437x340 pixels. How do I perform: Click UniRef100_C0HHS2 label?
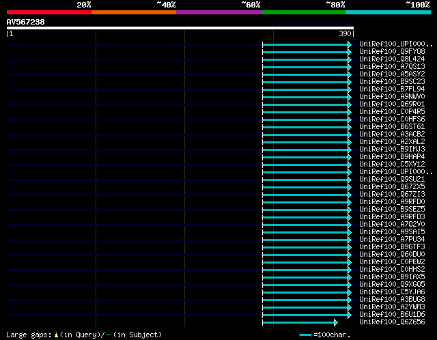tap(392, 270)
